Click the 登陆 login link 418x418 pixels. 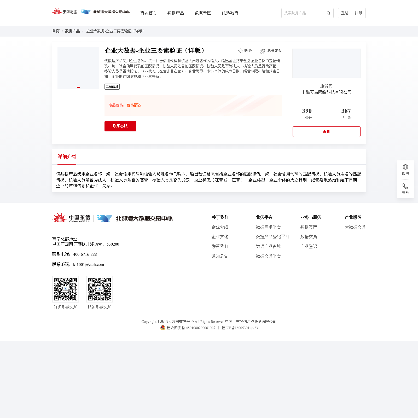pyautogui.click(x=345, y=13)
